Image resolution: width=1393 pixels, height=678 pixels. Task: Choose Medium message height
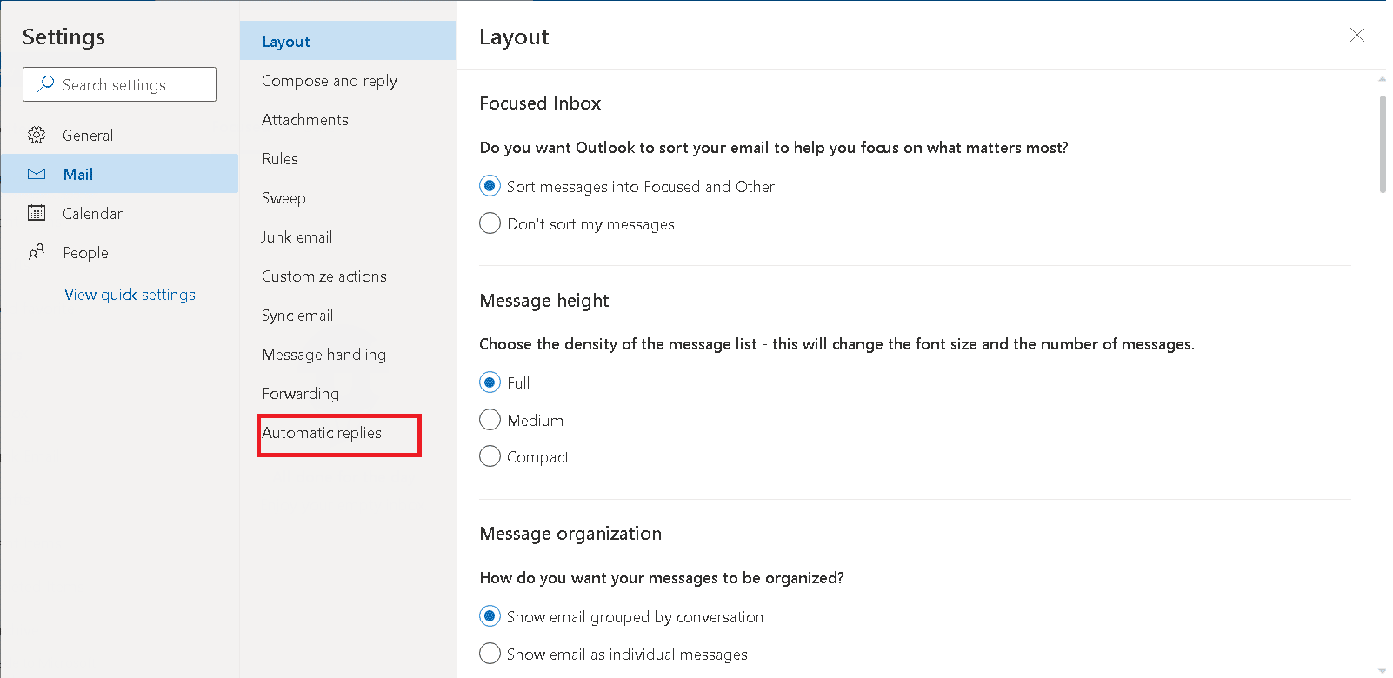(490, 420)
